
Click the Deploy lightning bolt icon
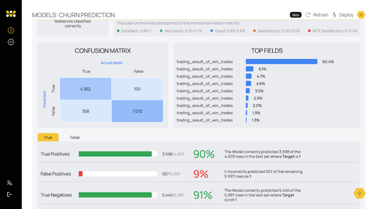point(334,15)
